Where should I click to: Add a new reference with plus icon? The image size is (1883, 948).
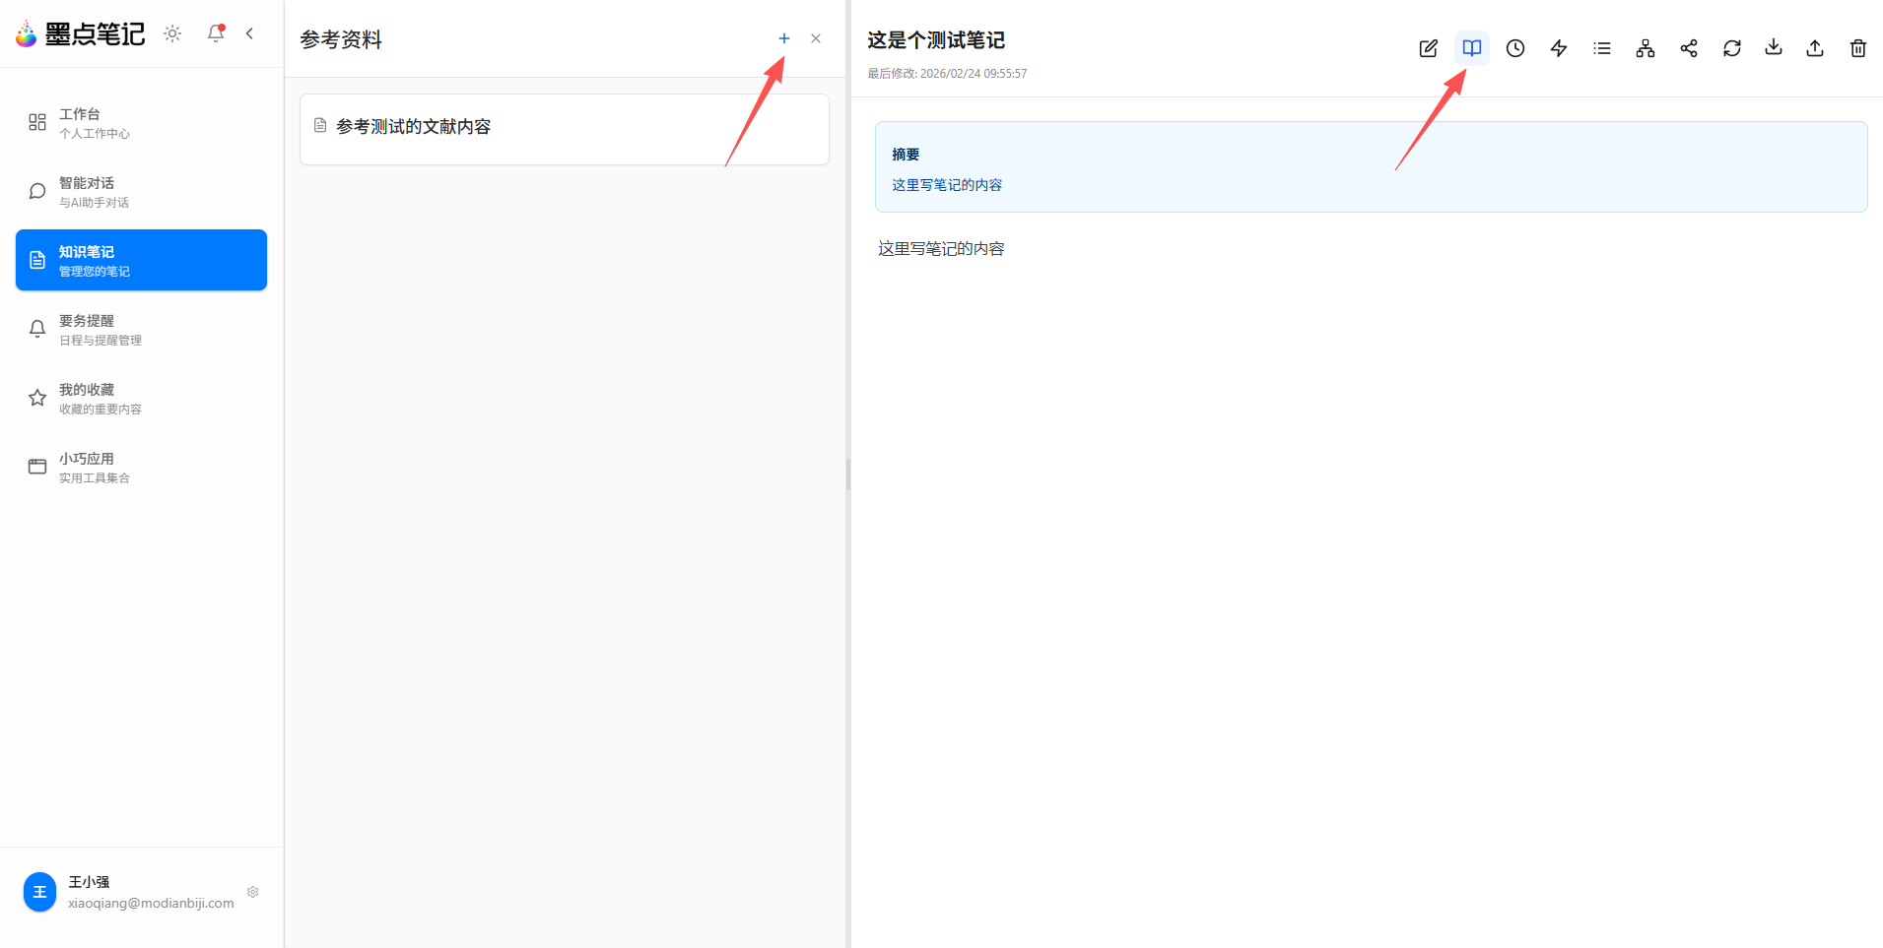tap(783, 38)
